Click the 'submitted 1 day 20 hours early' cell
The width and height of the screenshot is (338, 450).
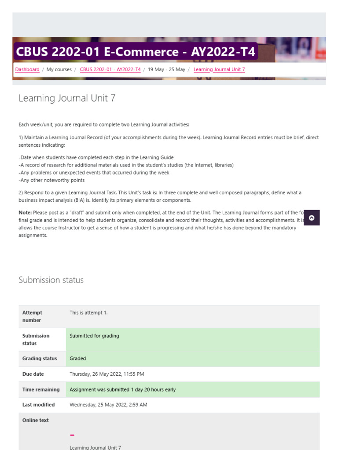[122, 390]
